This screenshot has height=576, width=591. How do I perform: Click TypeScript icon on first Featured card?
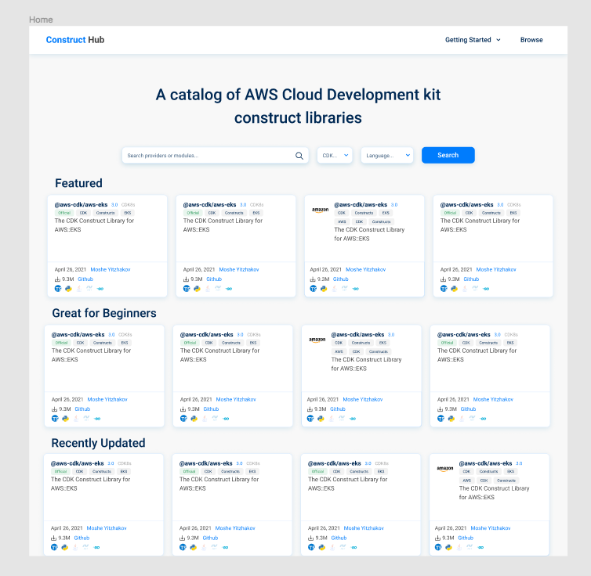pyautogui.click(x=58, y=289)
